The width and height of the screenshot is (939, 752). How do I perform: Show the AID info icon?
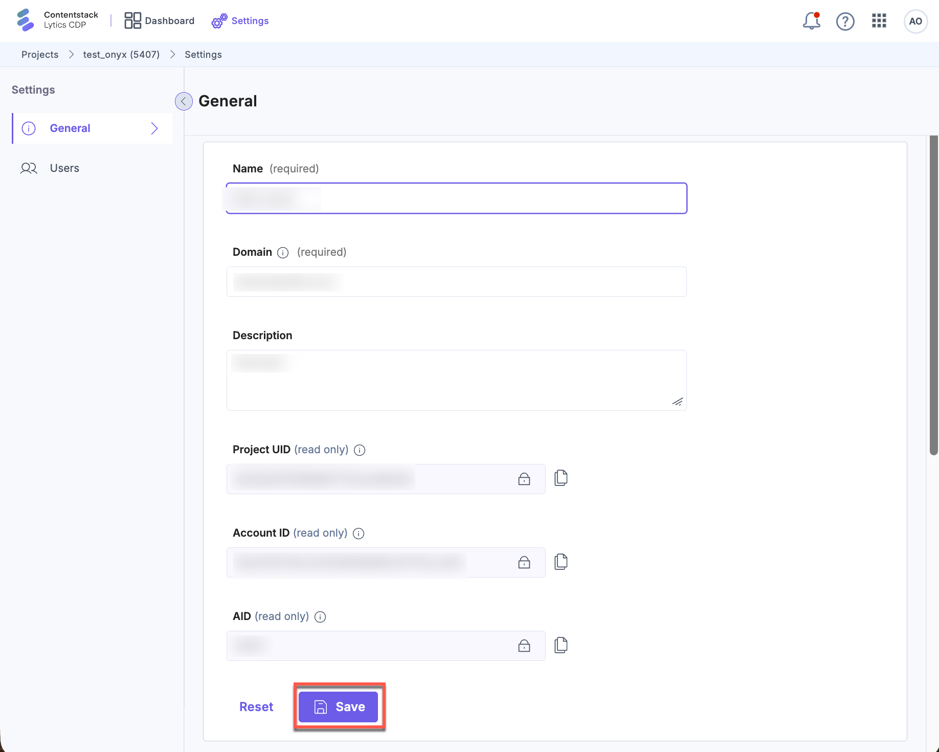[320, 617]
